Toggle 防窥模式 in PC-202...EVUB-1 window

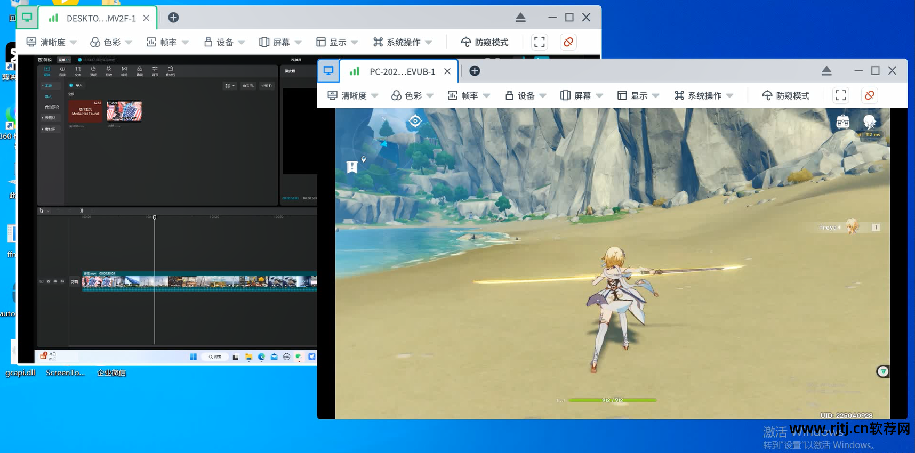[785, 95]
